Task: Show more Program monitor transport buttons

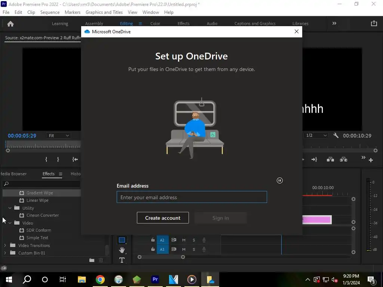Action: pos(363,157)
